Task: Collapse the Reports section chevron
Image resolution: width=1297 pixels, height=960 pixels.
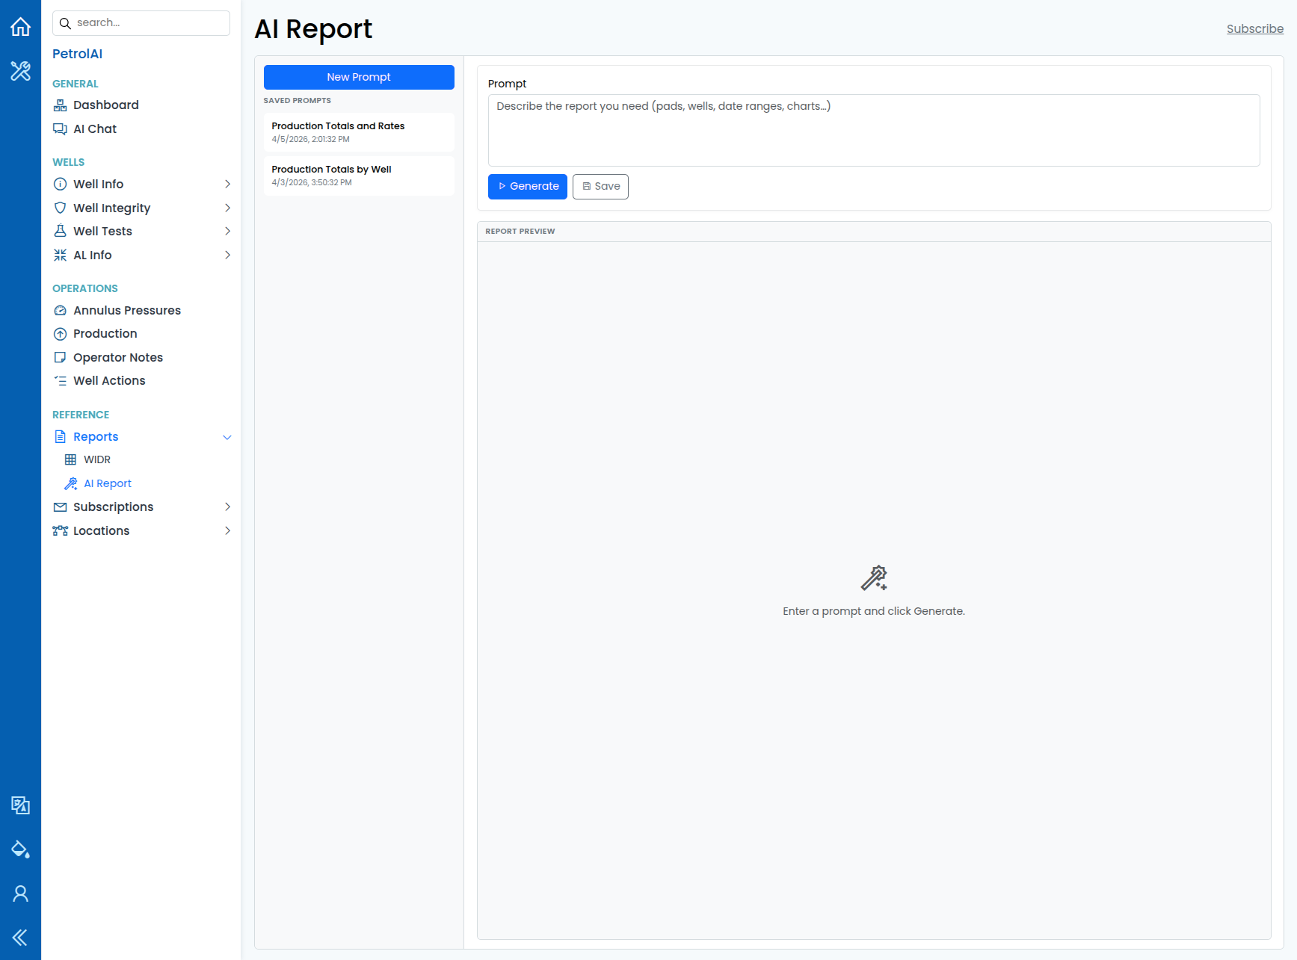Action: click(227, 438)
